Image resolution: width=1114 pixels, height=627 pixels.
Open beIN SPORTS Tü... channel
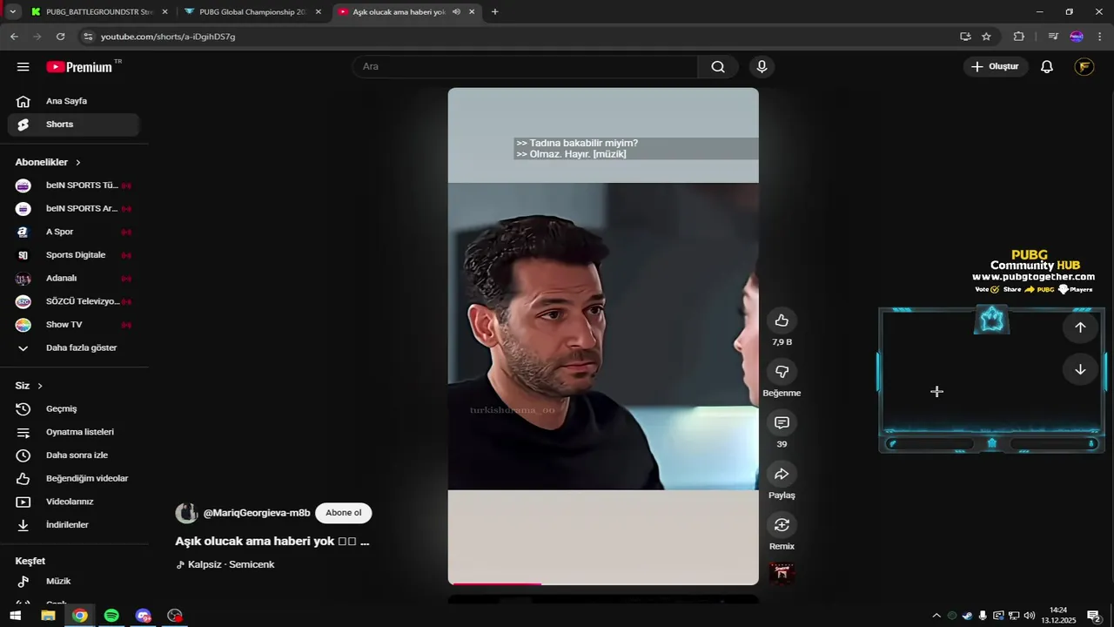tap(73, 185)
